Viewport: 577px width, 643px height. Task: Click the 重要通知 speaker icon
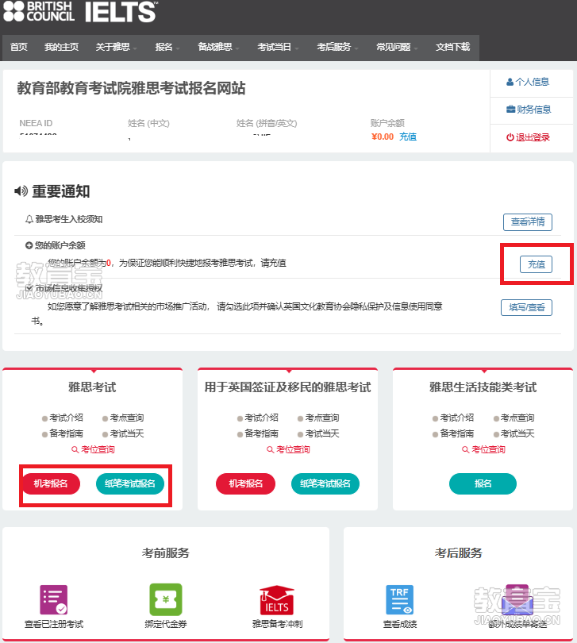(21, 191)
